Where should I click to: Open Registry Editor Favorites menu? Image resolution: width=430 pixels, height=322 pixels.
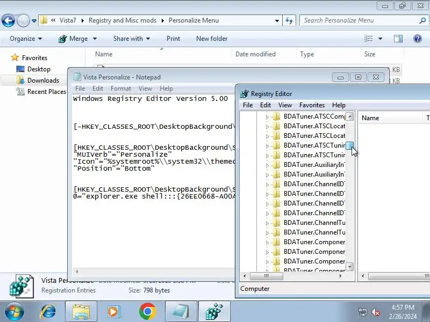point(312,105)
